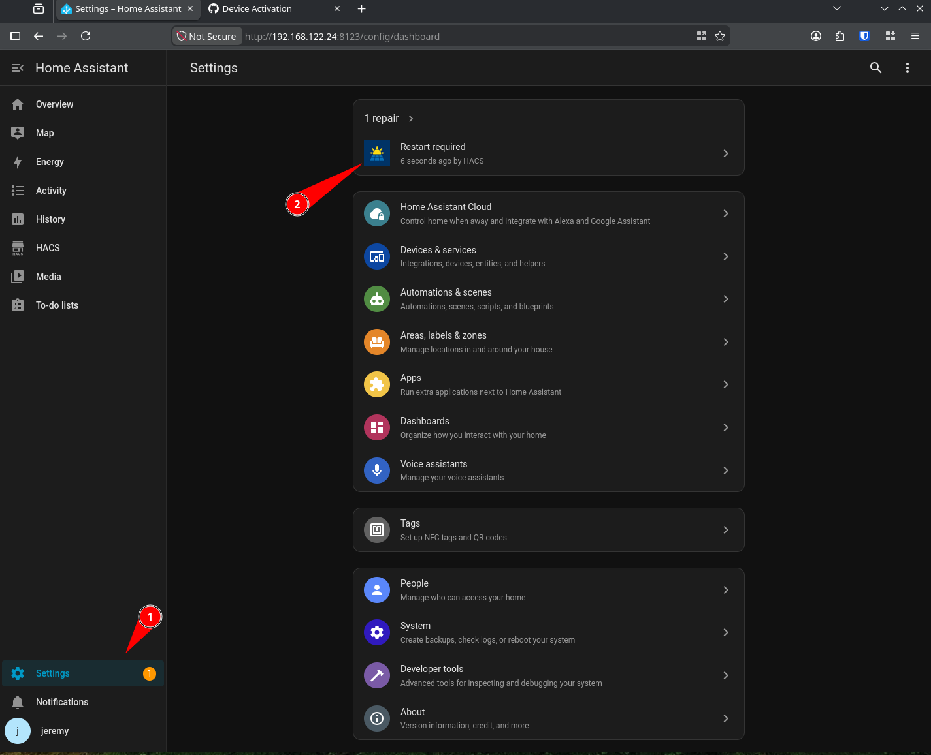Click the search magnifier in Settings header
Screen dimensions: 931x755
876,68
